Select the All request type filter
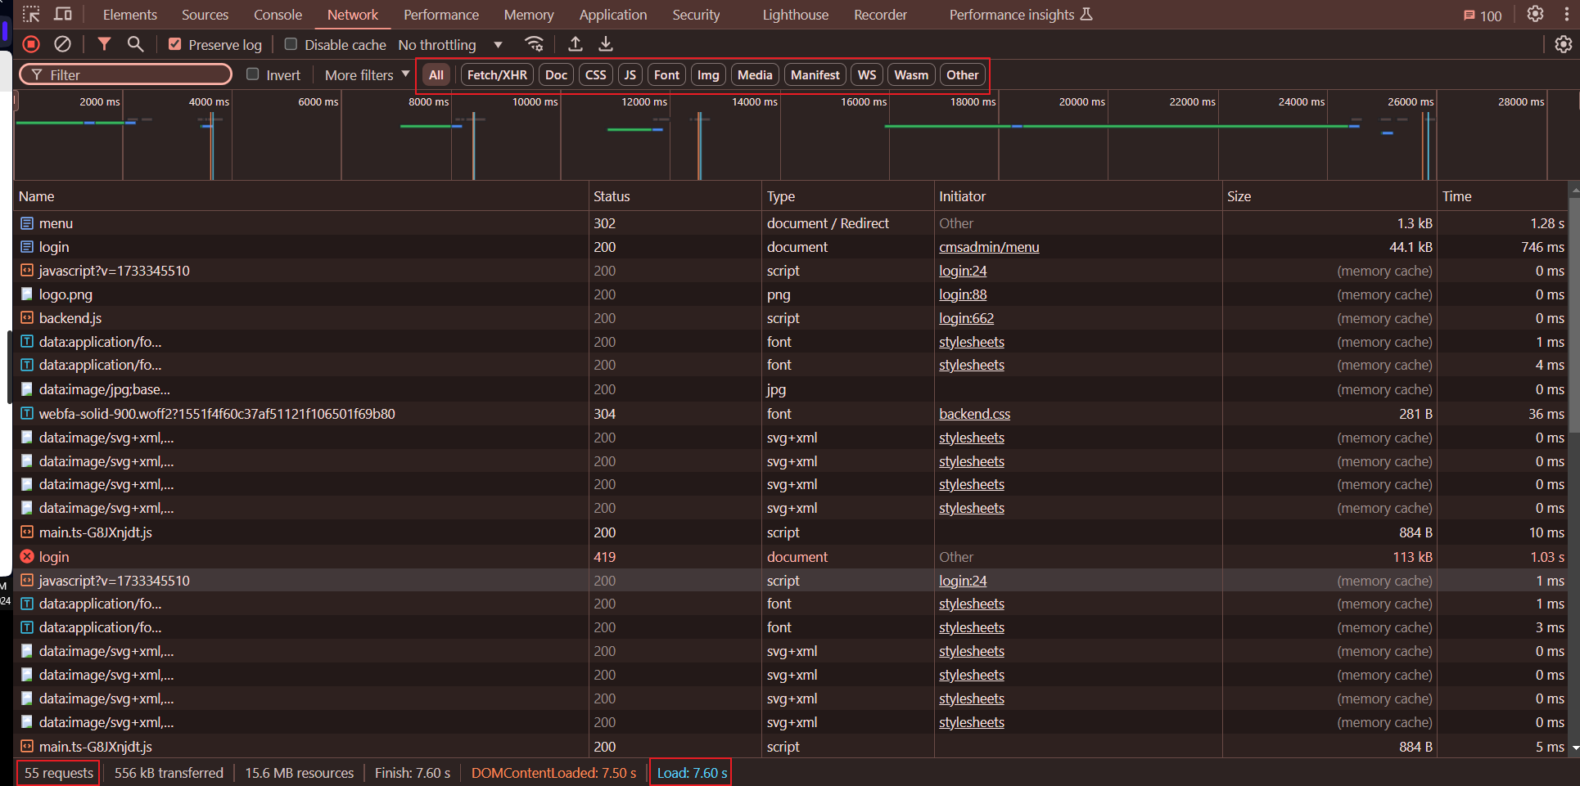The width and height of the screenshot is (1580, 786). tap(436, 74)
